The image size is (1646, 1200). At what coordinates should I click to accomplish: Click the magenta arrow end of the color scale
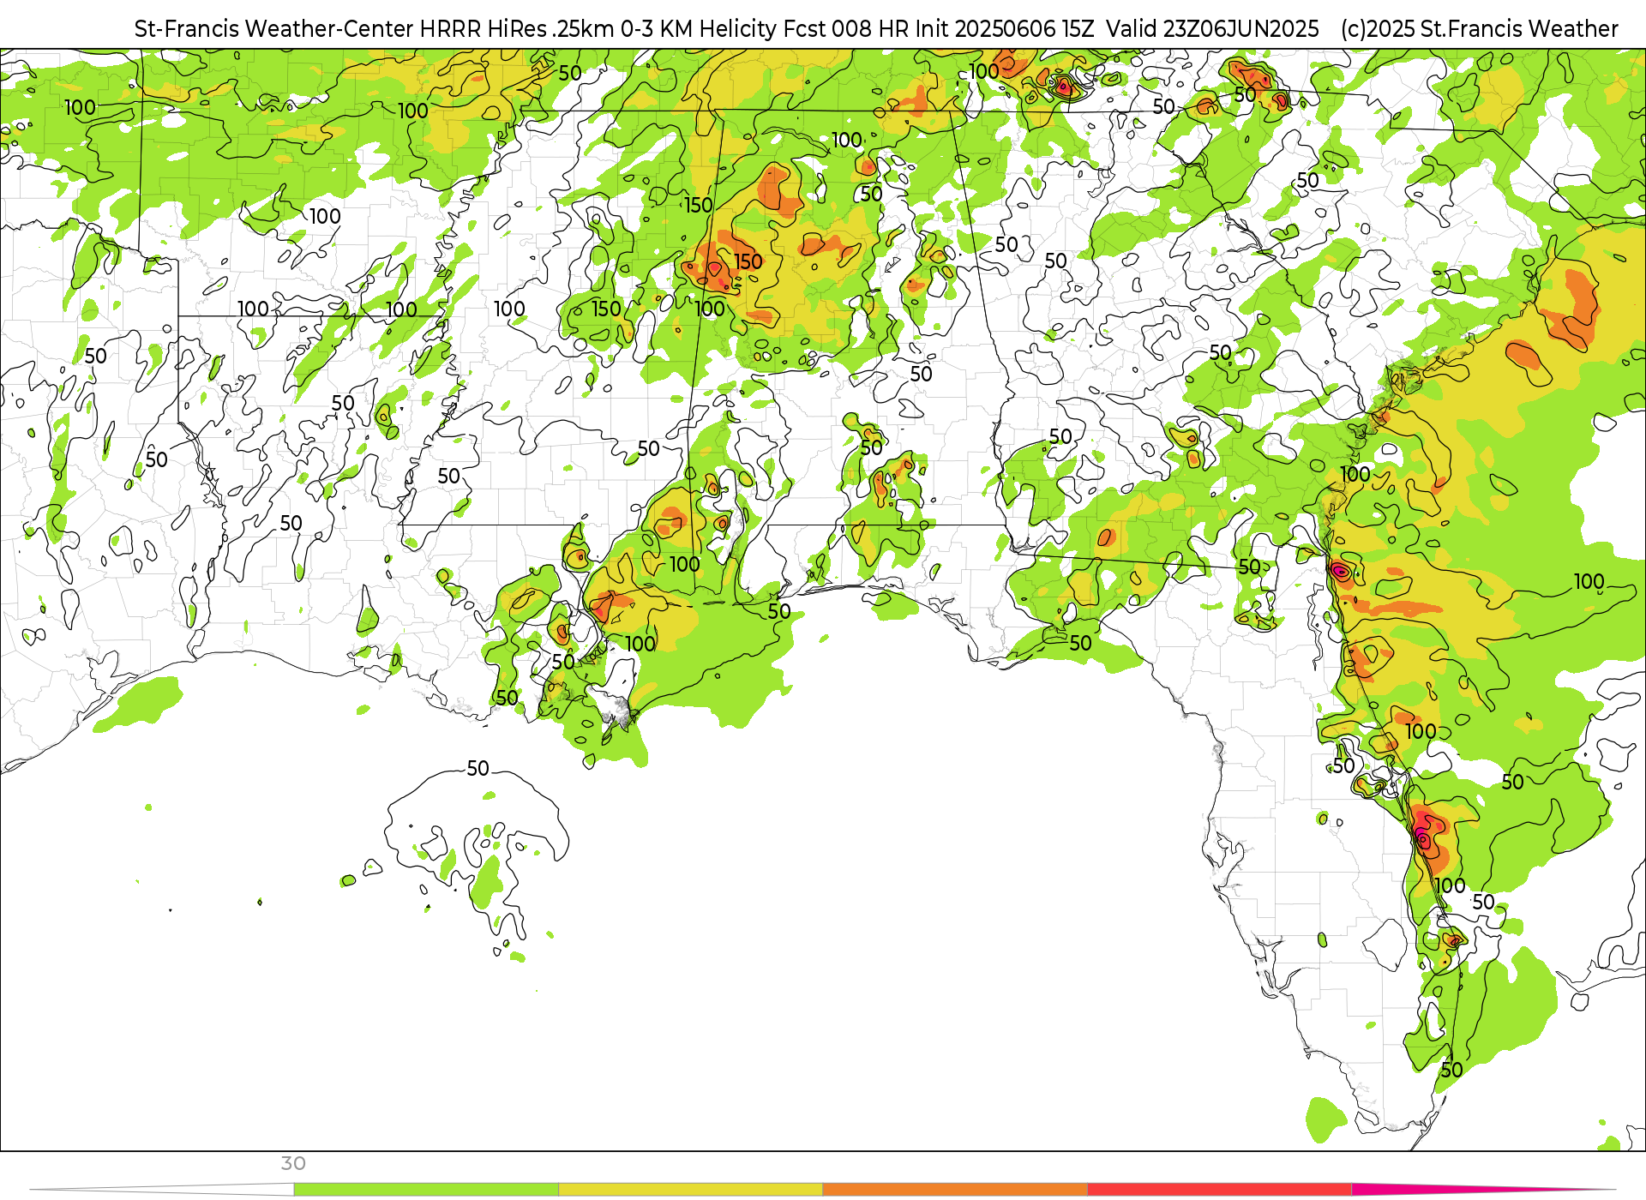(1483, 1190)
